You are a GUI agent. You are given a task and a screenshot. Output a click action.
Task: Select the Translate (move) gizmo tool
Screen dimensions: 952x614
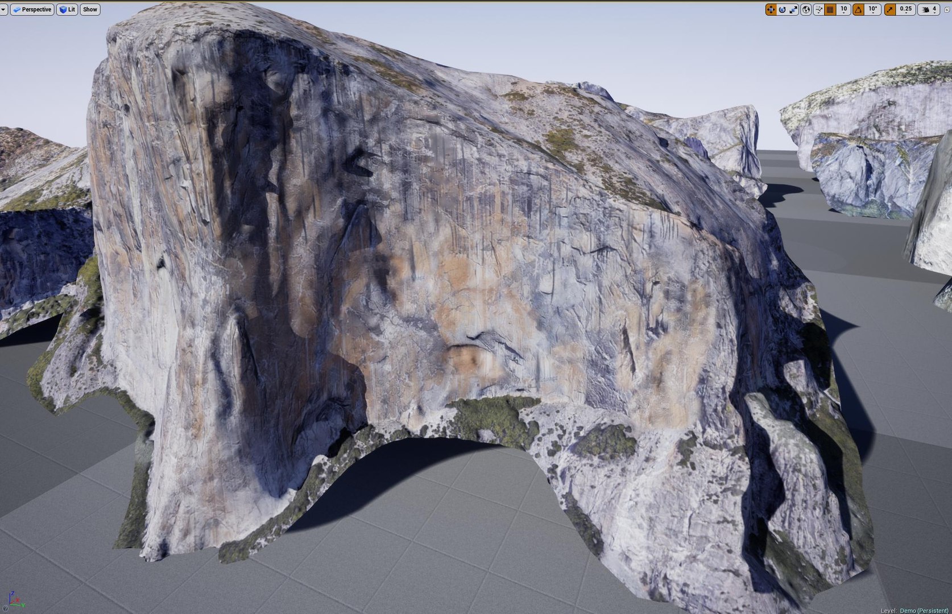click(771, 10)
